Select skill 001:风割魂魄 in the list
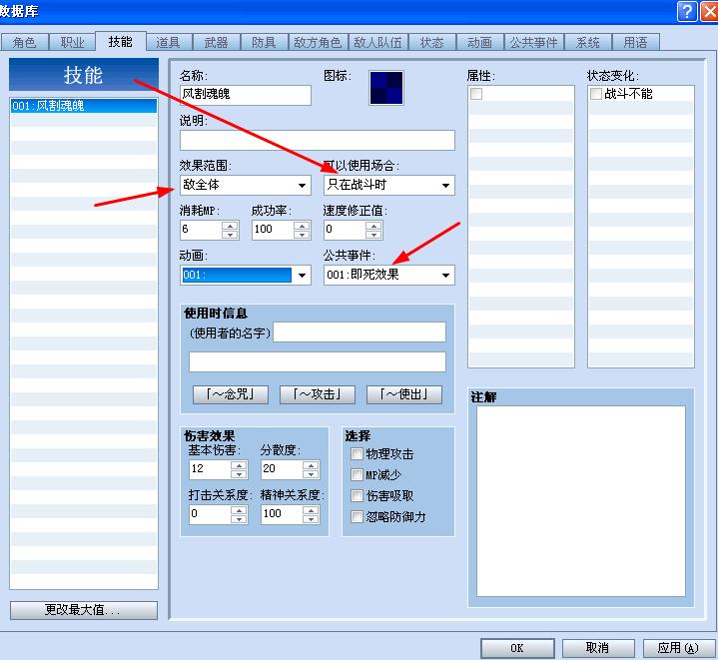Image resolution: width=718 pixels, height=660 pixels. [x=83, y=106]
